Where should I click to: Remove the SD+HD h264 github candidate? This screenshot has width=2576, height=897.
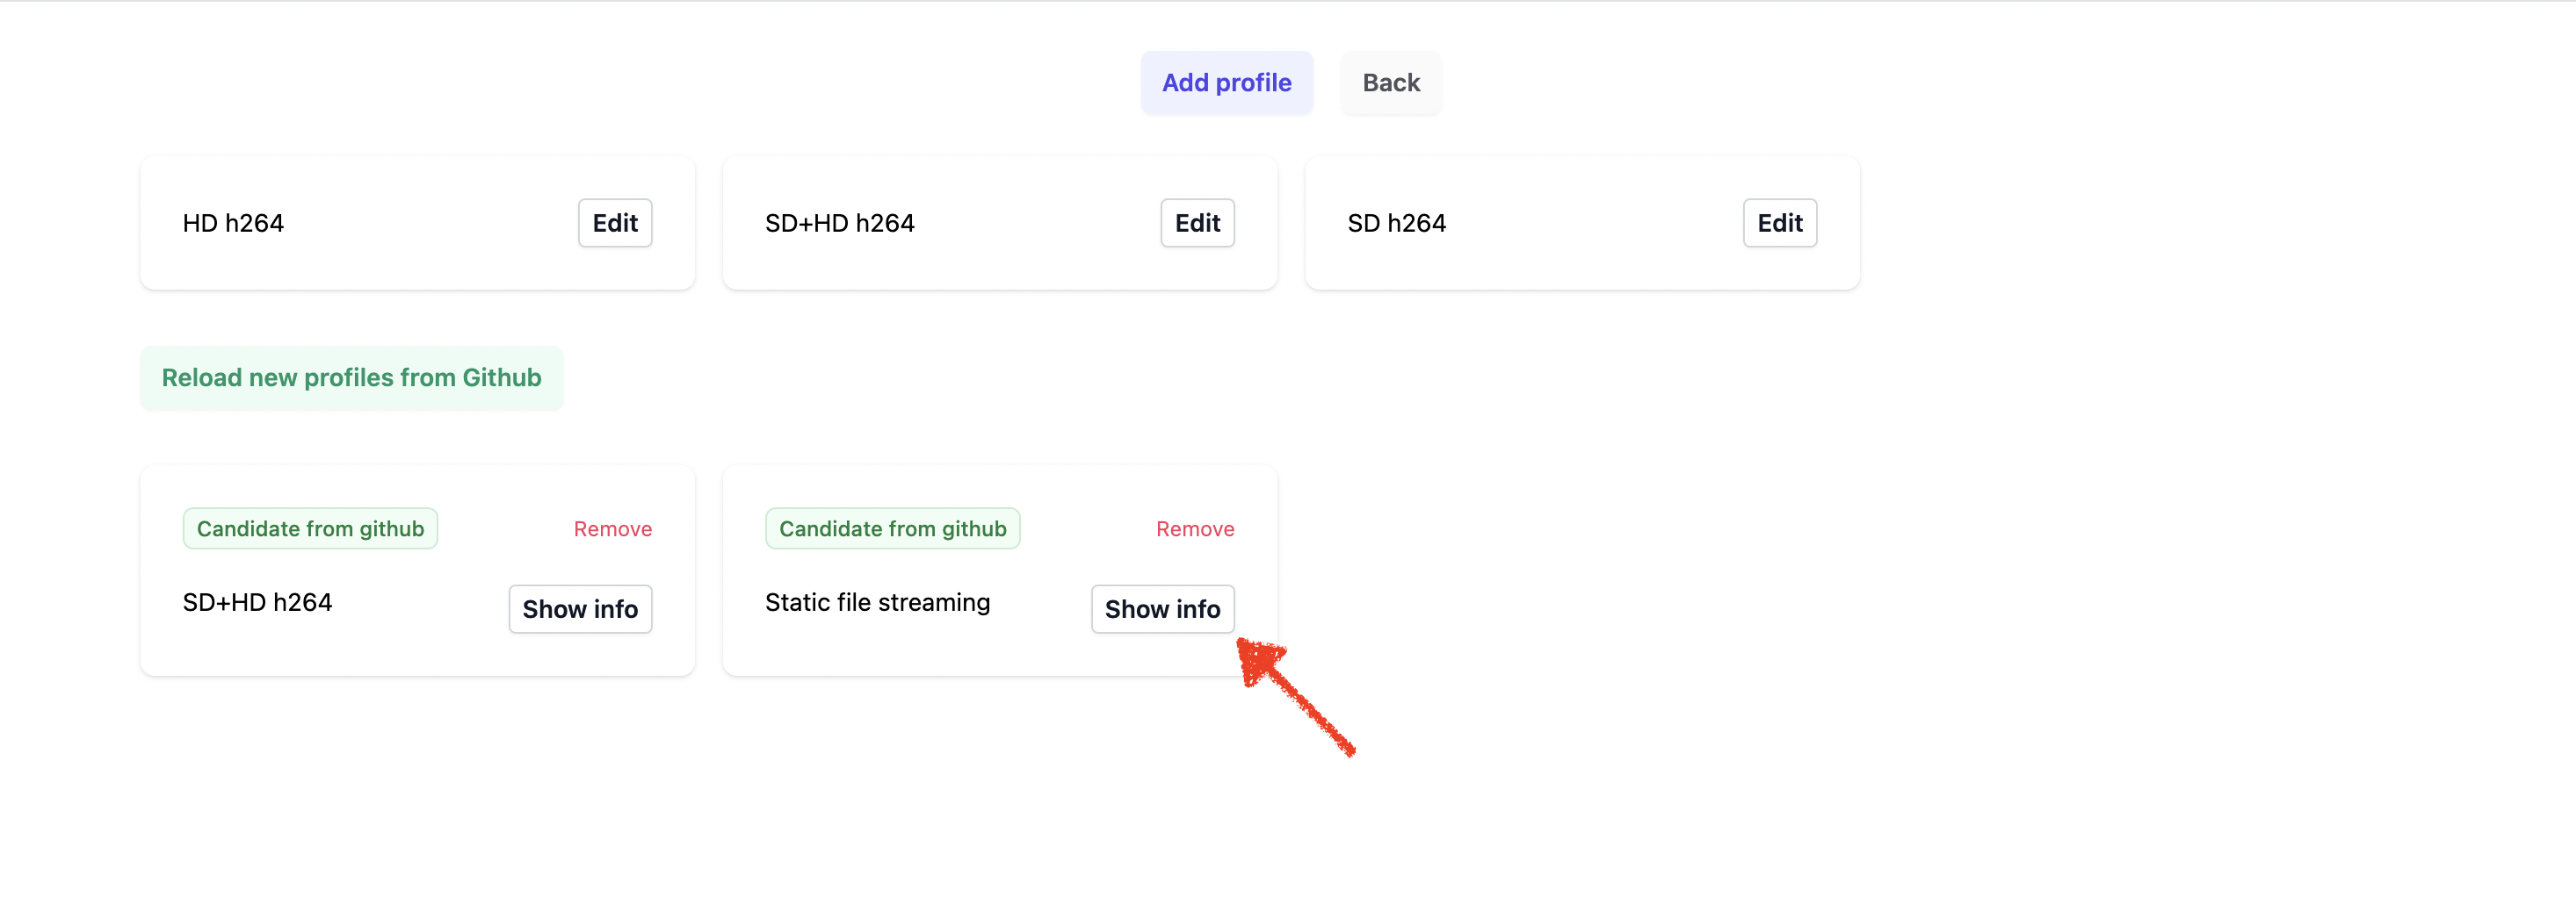pyautogui.click(x=612, y=528)
